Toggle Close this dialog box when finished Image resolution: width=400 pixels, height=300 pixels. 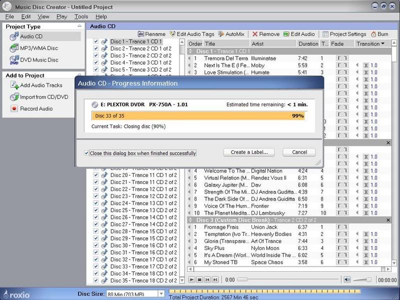86,153
